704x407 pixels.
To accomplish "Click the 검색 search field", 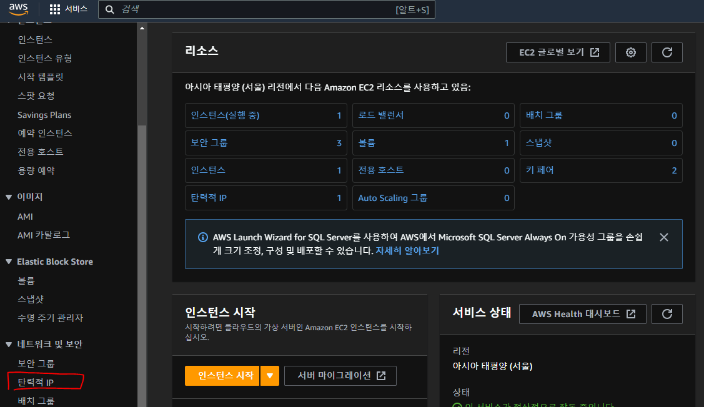I will 267,9.
